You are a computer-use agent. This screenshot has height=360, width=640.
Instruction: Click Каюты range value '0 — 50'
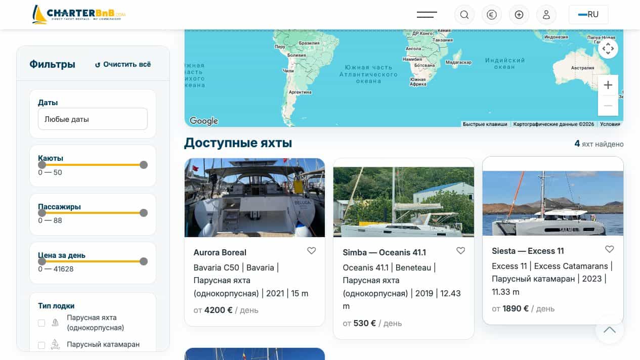[x=50, y=172]
